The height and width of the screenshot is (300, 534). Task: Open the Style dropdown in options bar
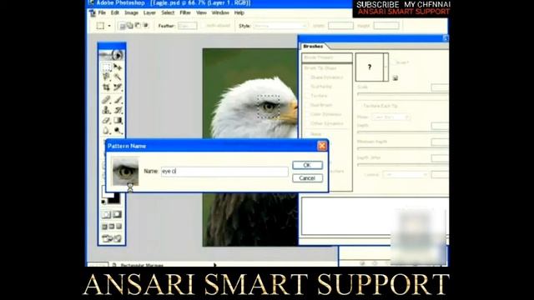click(x=280, y=26)
